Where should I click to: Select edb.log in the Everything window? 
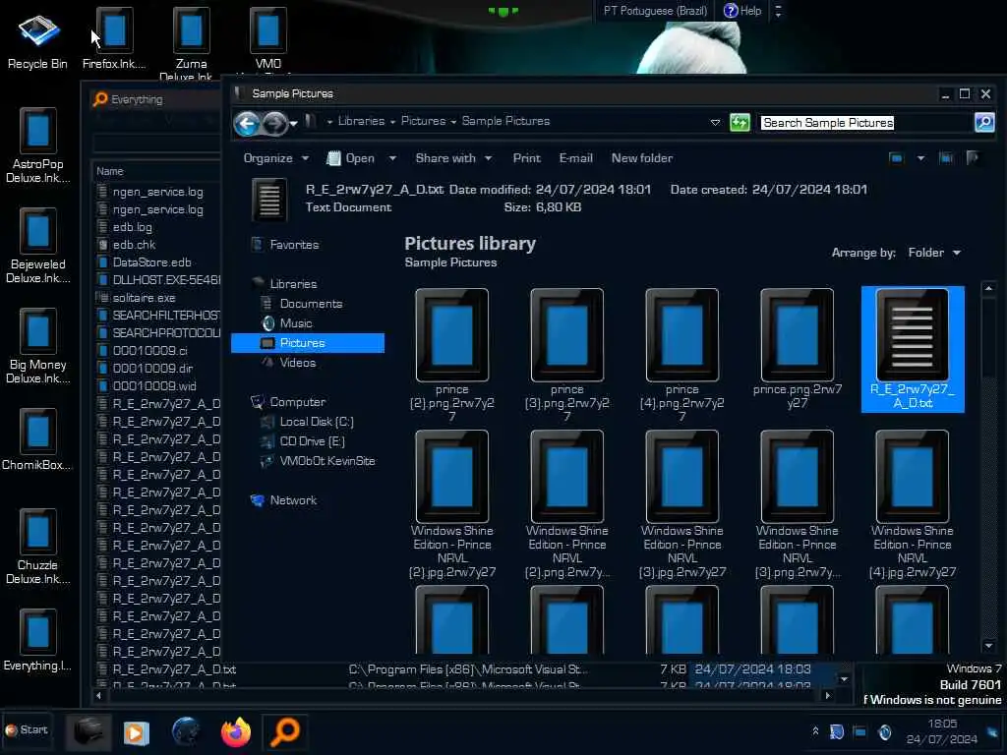coord(133,227)
